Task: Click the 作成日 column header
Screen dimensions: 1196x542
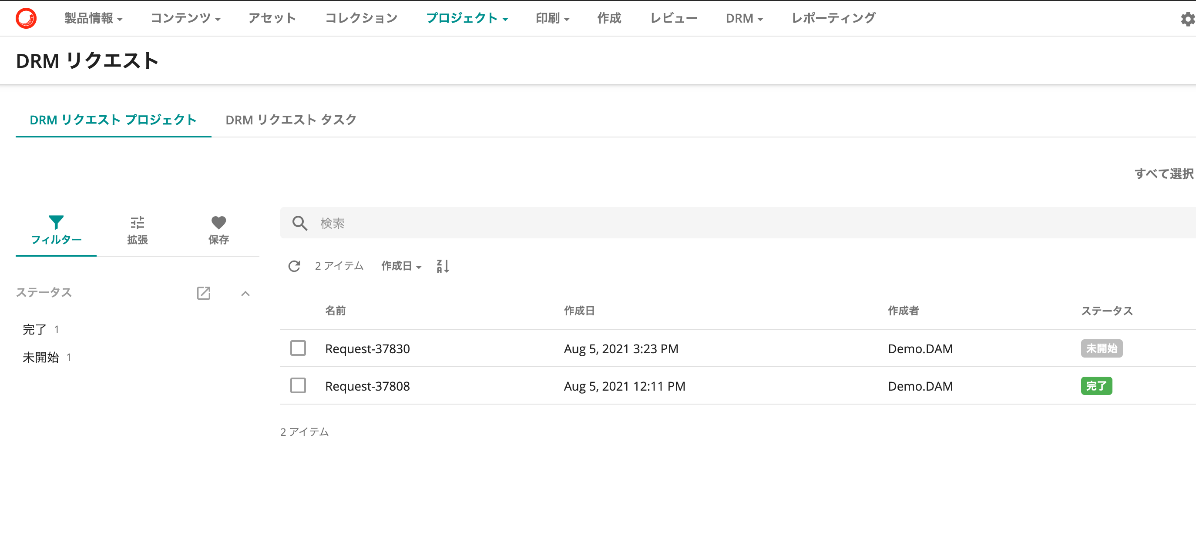Action: coord(579,311)
